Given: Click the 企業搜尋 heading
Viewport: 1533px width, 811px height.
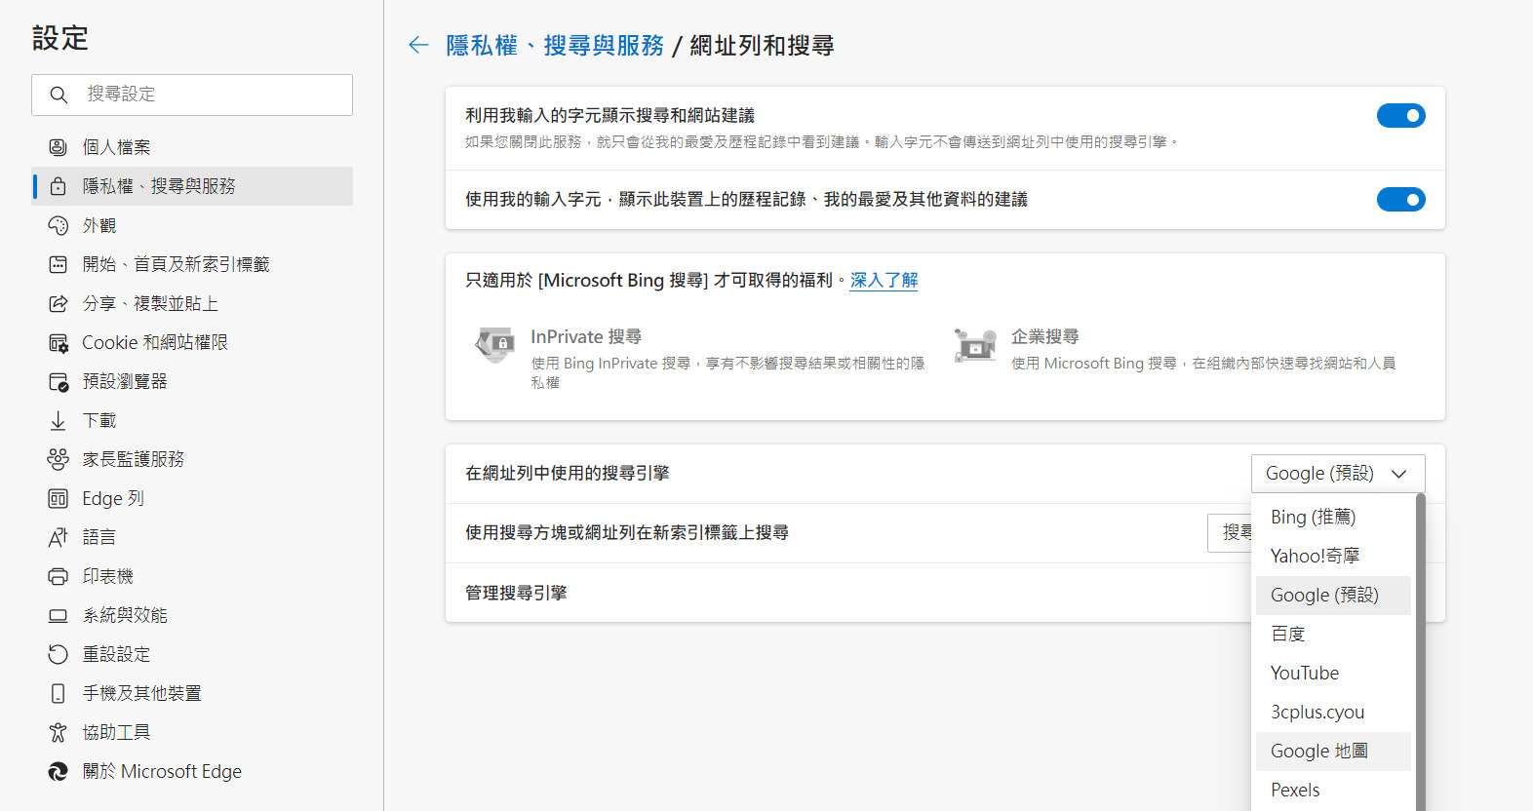Looking at the screenshot, I should (x=1044, y=337).
